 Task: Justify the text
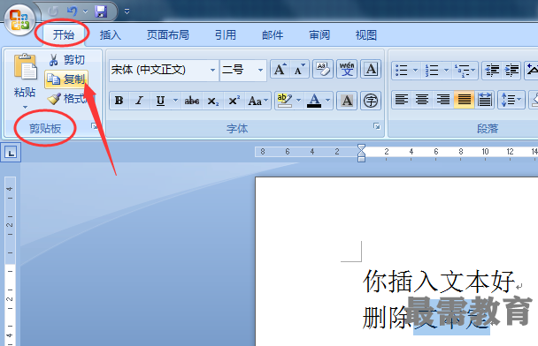(x=464, y=100)
